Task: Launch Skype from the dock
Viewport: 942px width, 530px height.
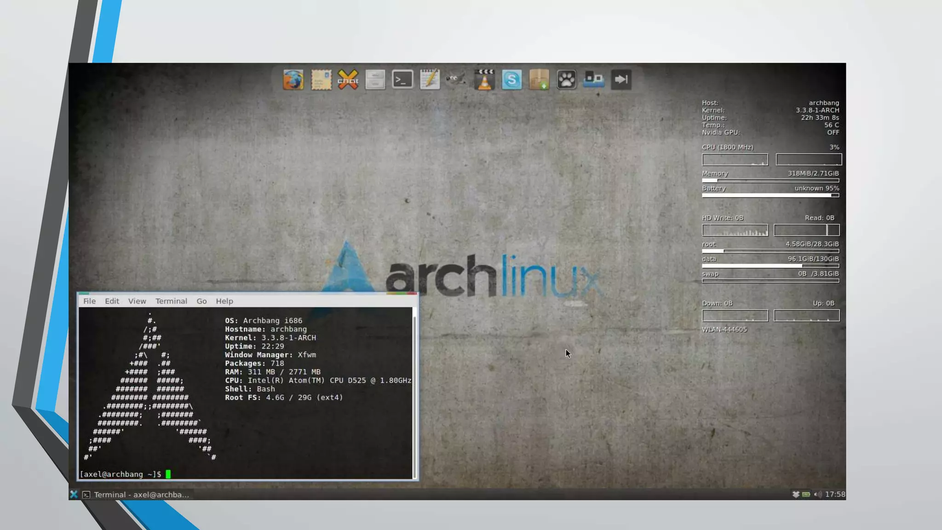Action: pos(511,80)
